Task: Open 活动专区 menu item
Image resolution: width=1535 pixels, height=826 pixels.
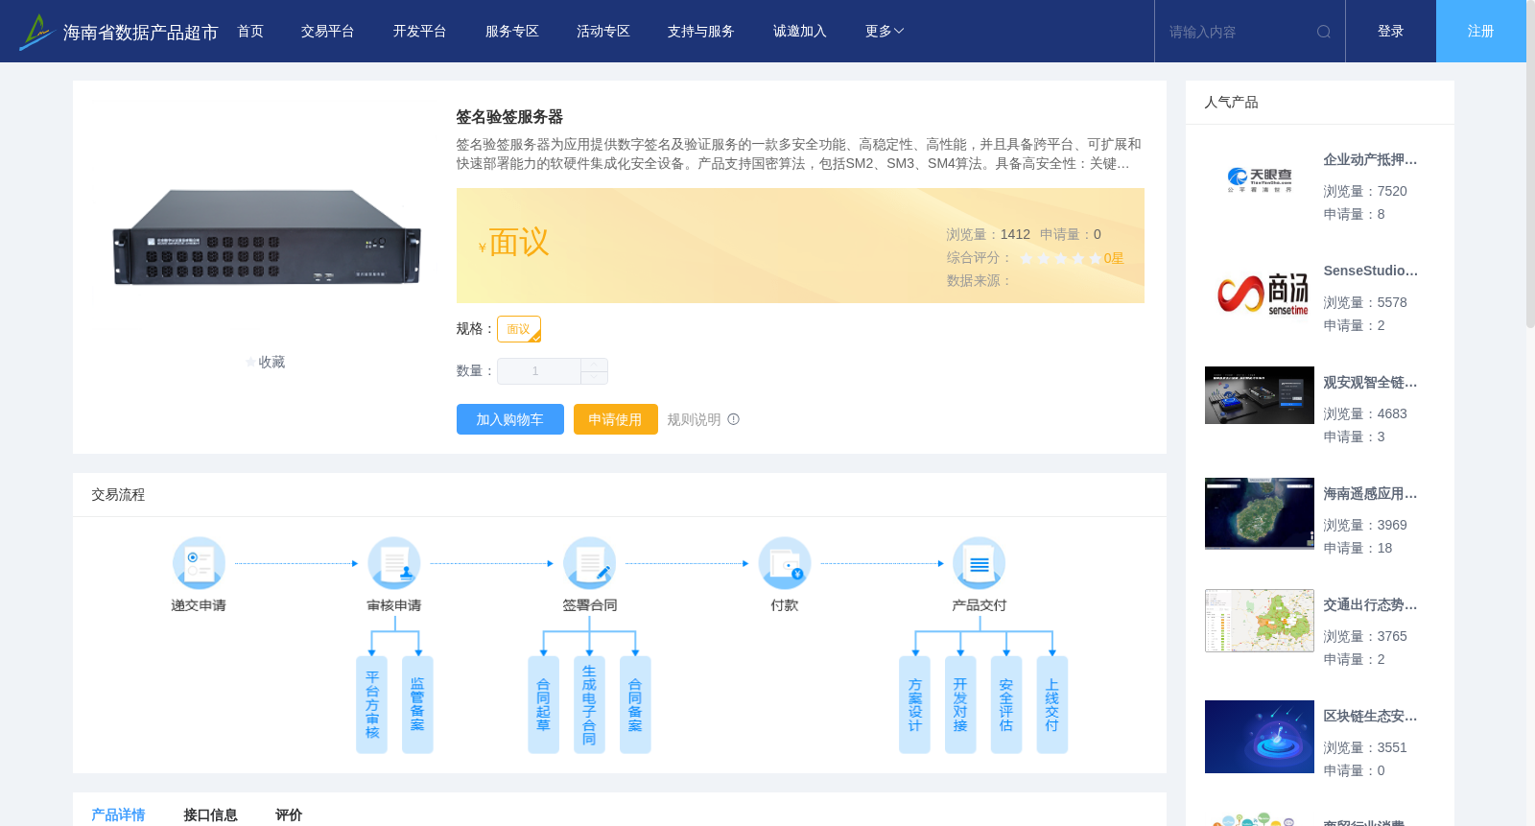Action: [x=603, y=32]
